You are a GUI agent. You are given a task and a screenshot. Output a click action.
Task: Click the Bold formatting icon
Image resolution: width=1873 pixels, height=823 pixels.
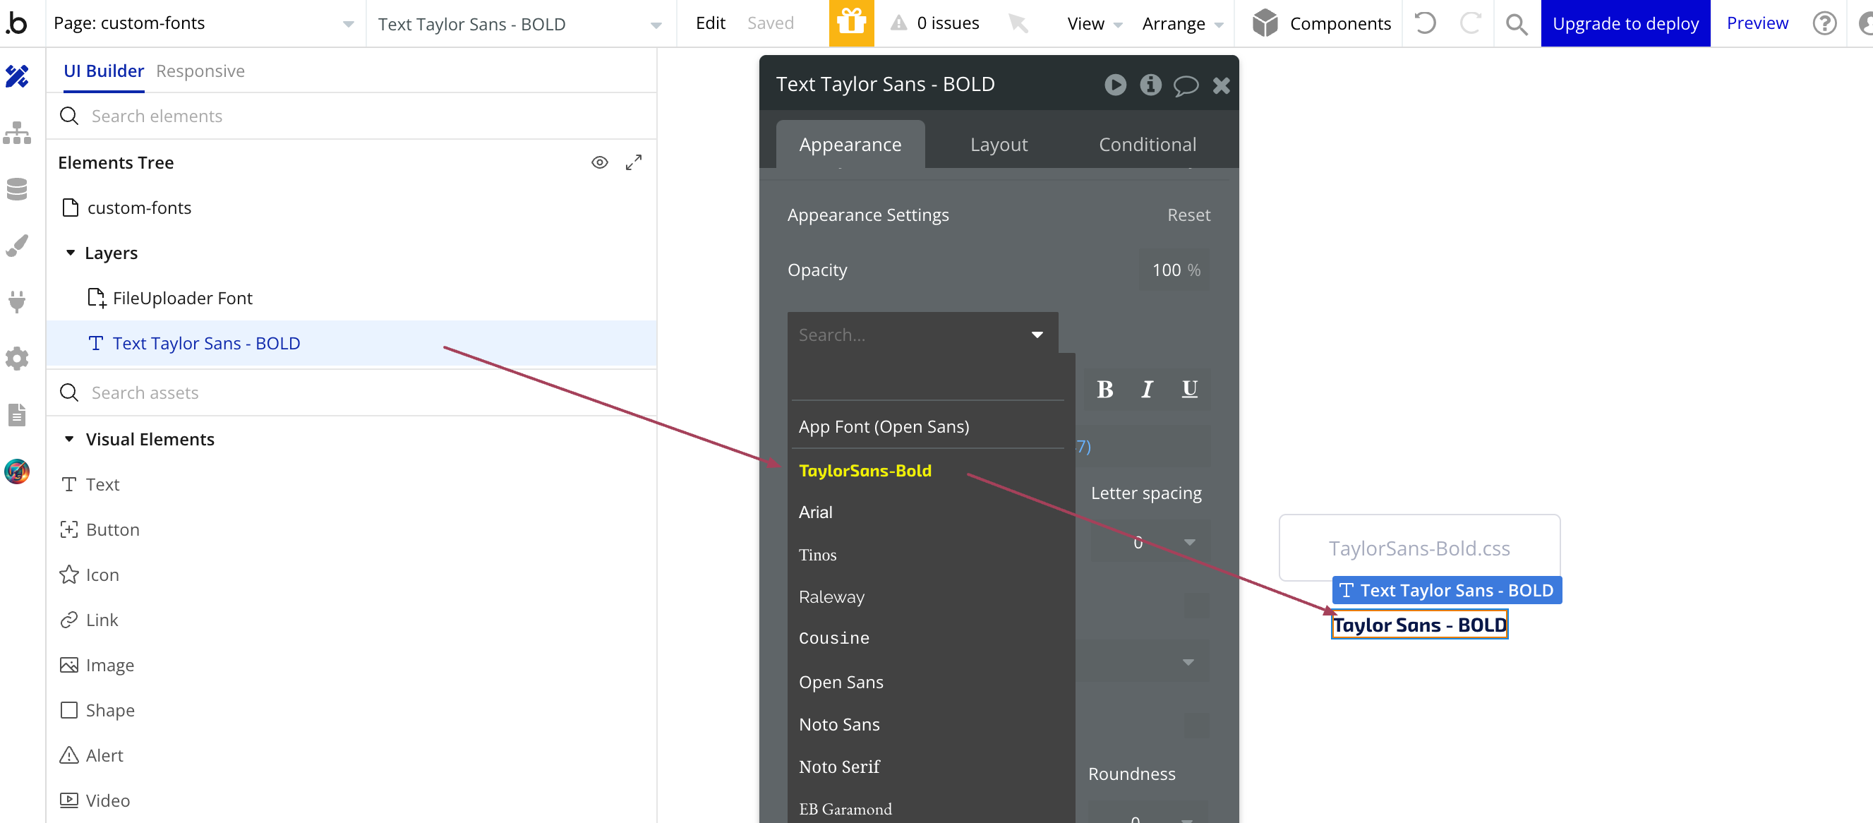coord(1105,390)
